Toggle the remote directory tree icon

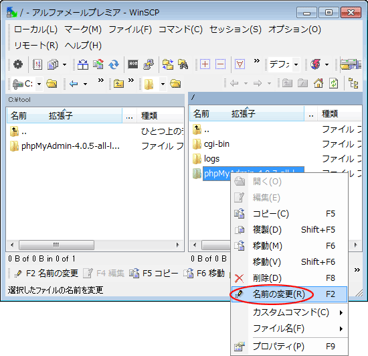pyautogui.click(x=353, y=83)
